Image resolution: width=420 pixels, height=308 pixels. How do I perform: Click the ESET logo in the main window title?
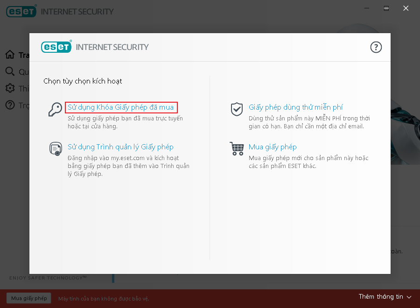[21, 11]
